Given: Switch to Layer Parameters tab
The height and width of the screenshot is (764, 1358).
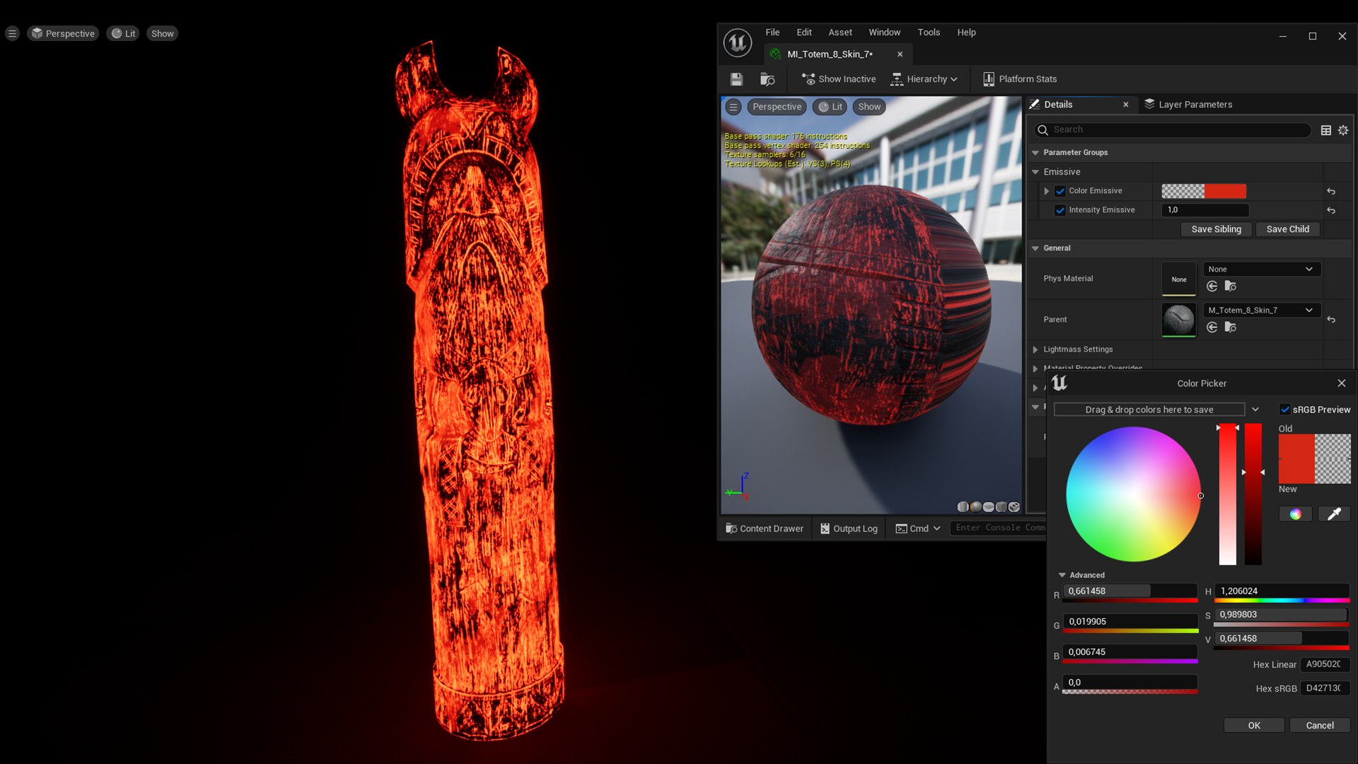Looking at the screenshot, I should [x=1188, y=105].
